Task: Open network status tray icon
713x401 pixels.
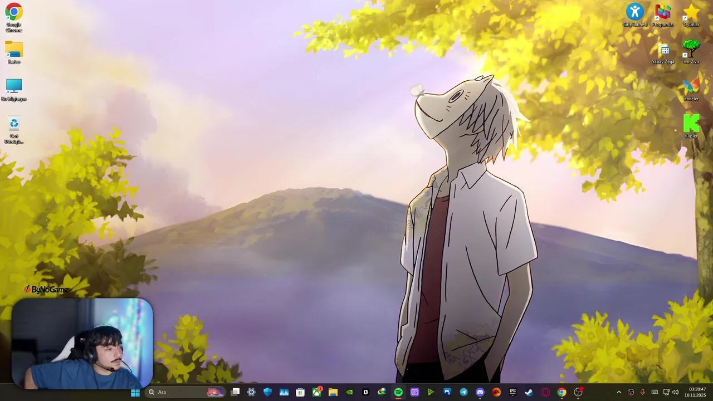Action: point(666,392)
